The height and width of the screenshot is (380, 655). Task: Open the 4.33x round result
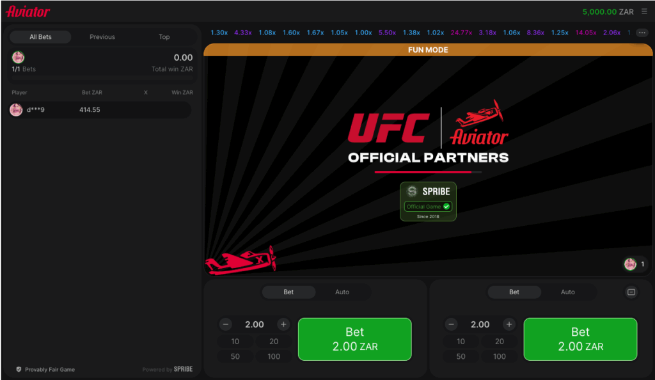click(x=242, y=33)
